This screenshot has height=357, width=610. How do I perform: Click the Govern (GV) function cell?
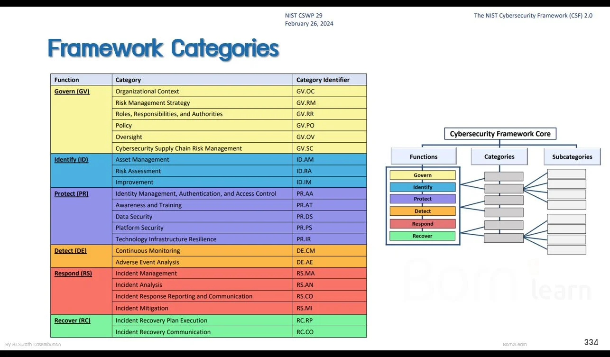(x=81, y=119)
